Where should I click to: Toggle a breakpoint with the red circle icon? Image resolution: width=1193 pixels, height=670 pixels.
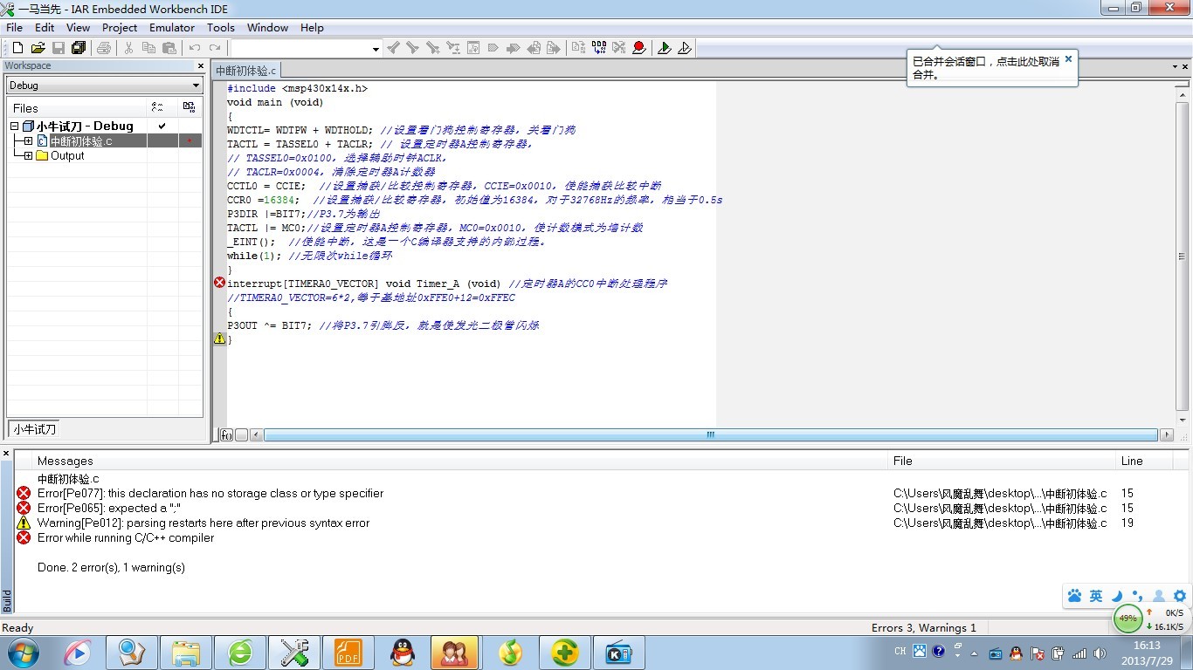point(639,48)
